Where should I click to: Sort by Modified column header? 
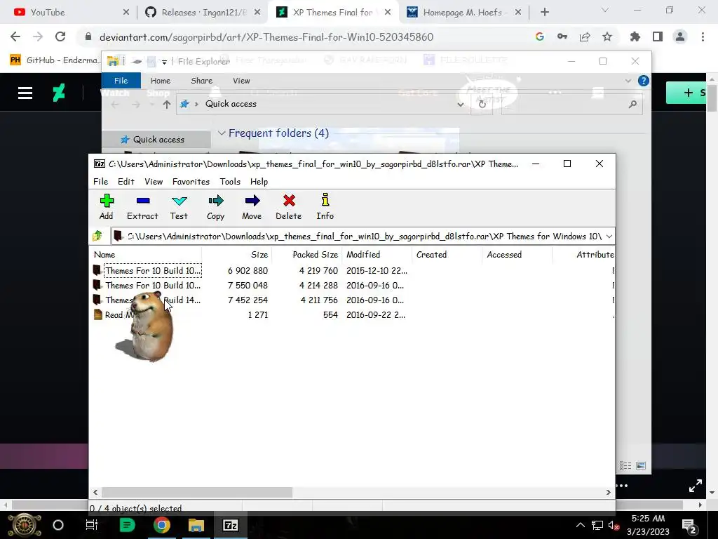[x=377, y=254]
